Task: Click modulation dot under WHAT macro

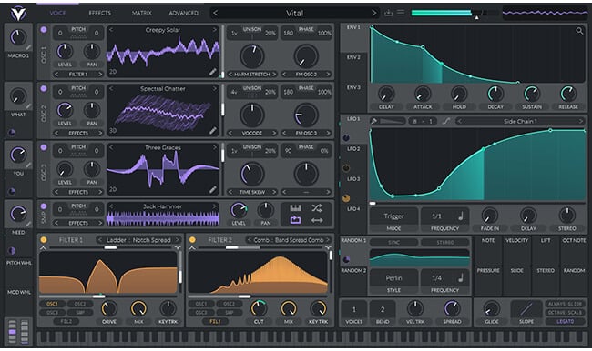Action: [x=12, y=133]
